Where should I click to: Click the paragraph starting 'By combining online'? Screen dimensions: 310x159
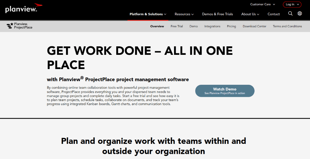113,96
